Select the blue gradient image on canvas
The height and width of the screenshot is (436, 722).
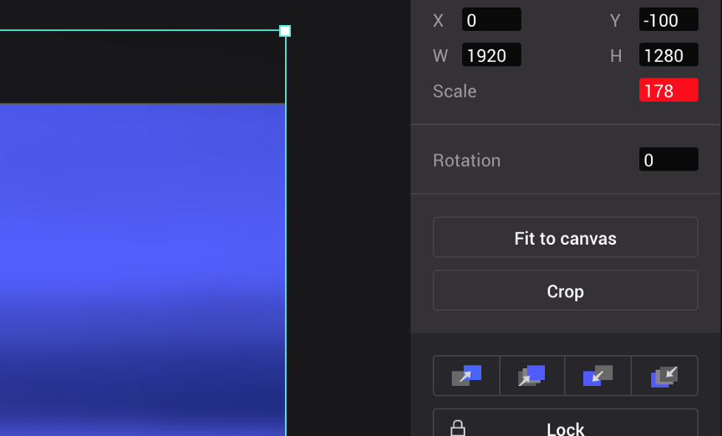tap(142, 251)
